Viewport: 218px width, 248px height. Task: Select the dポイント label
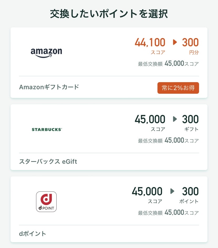pos(32,234)
